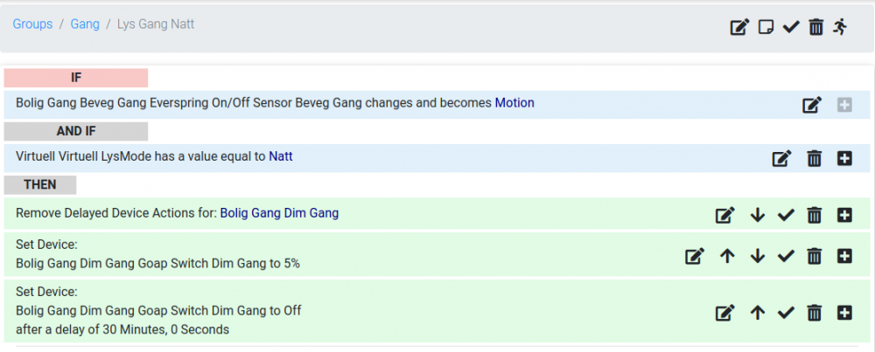Move the delayed Dim Gang Off action up

(x=758, y=313)
